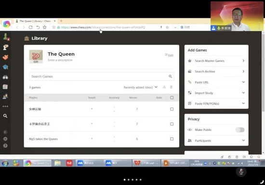Open the Ng5 takes the Queen game
The height and width of the screenshot is (185, 265).
click(x=43, y=139)
